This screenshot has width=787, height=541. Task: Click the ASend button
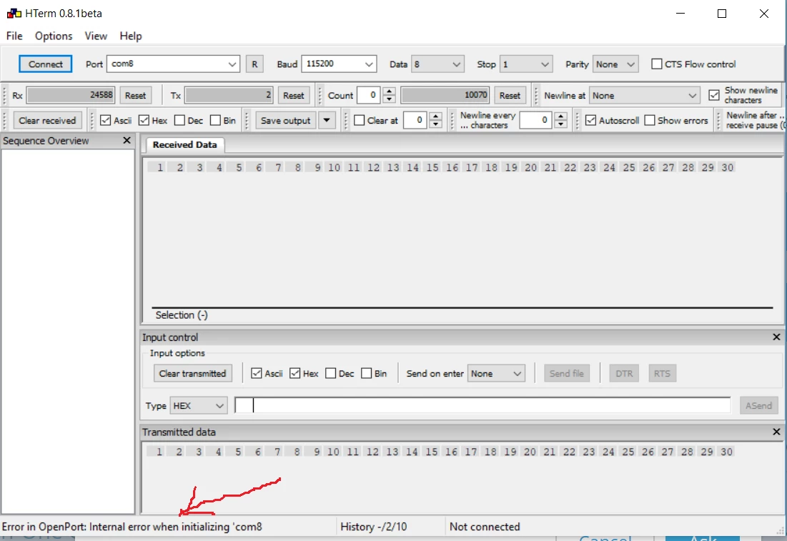758,405
